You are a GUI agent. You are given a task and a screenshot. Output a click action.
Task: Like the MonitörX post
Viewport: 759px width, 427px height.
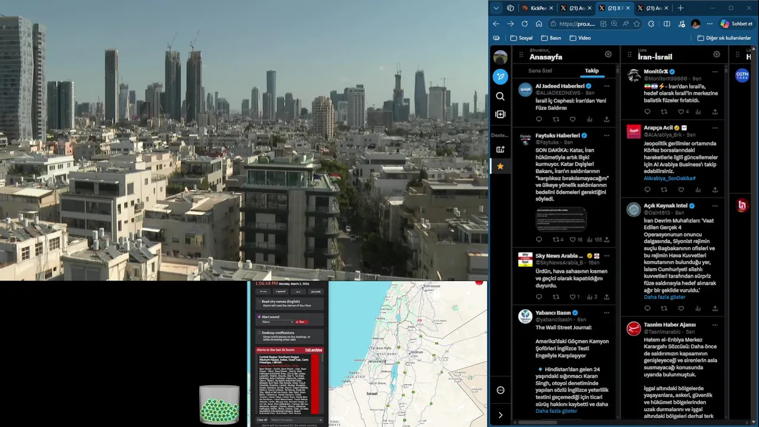(x=681, y=111)
